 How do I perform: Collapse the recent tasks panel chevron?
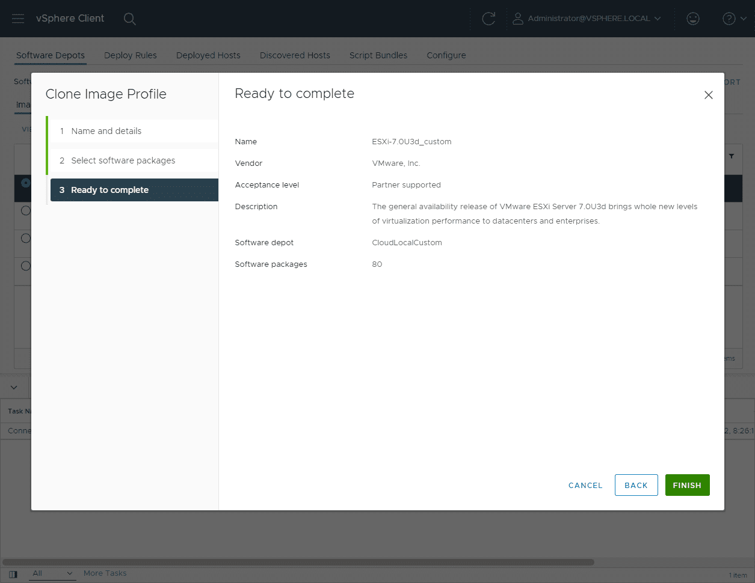click(14, 388)
